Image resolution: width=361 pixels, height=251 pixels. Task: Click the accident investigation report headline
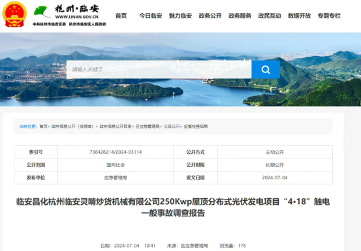click(173, 207)
